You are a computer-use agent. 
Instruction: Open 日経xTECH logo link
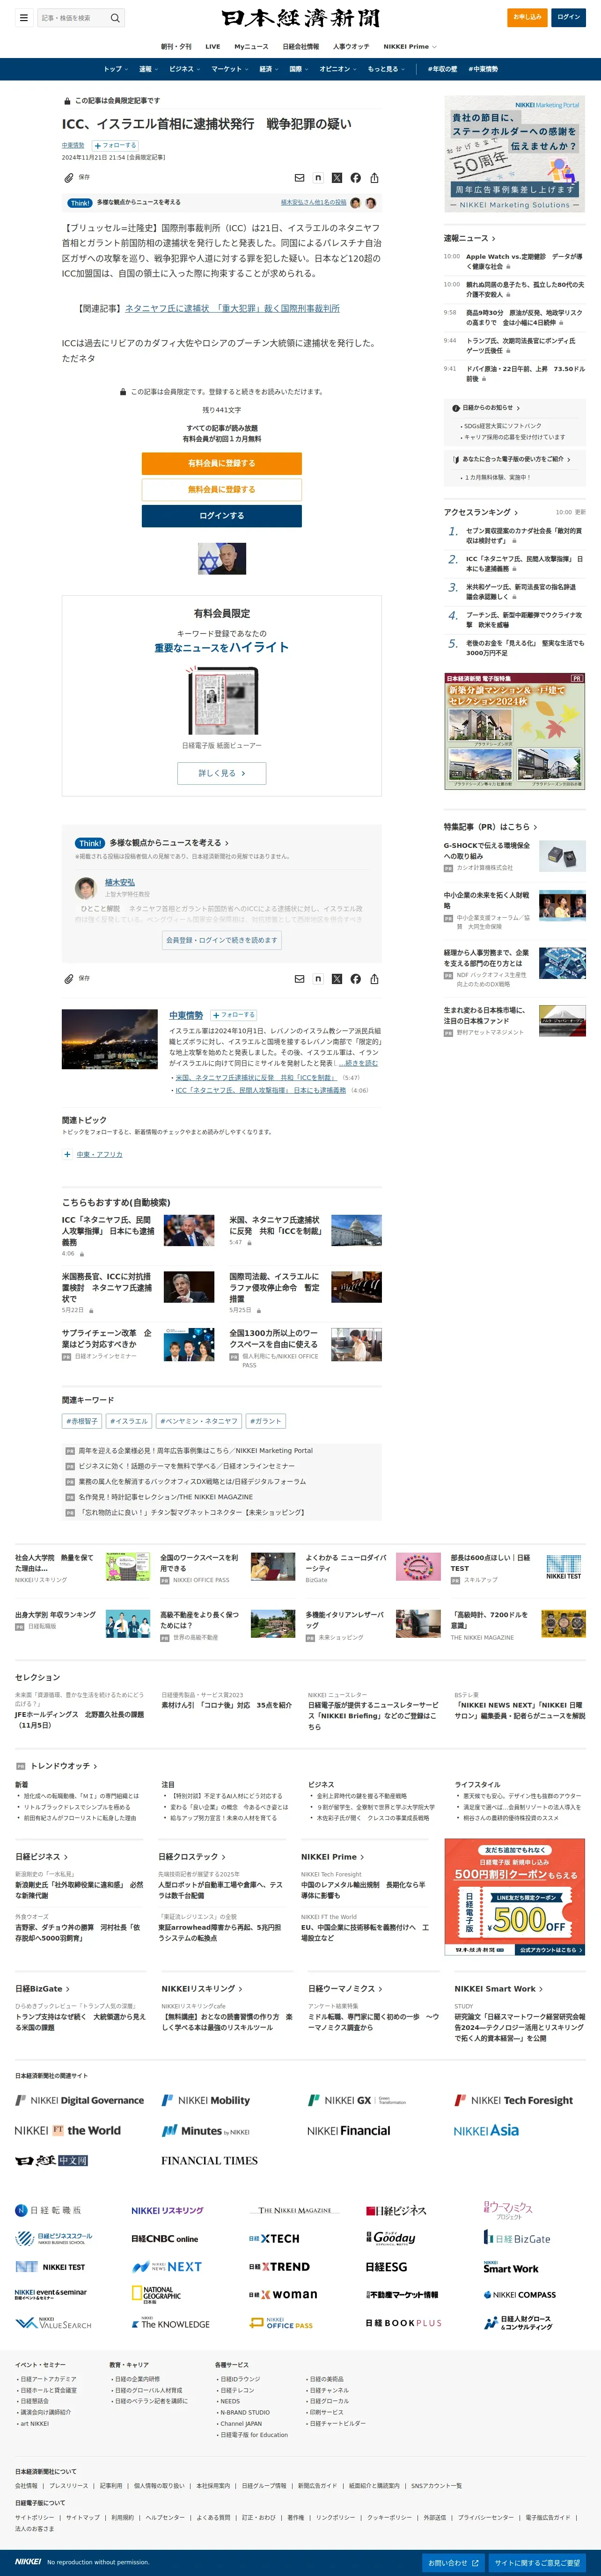(x=274, y=2239)
